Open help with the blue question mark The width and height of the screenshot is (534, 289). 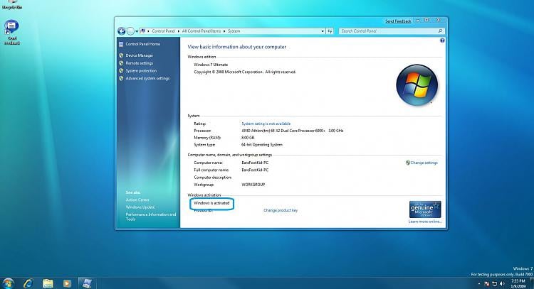coord(442,40)
